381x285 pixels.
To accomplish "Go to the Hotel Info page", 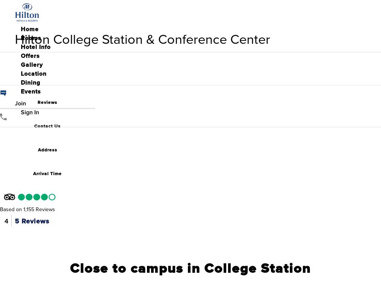I will pos(36,47).
